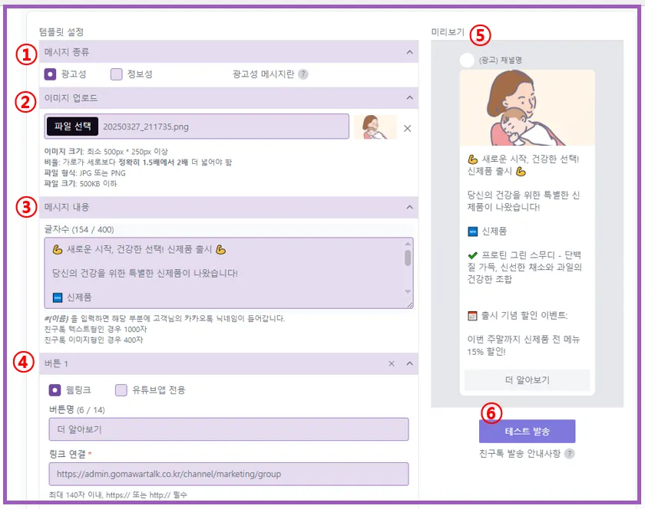Collapse the 버튼 1 section chevron

(409, 363)
